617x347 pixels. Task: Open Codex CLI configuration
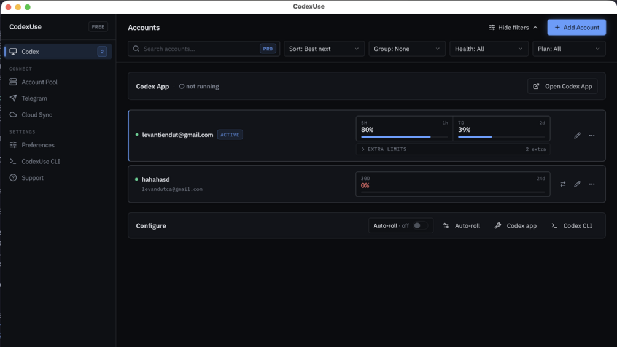tap(572, 226)
